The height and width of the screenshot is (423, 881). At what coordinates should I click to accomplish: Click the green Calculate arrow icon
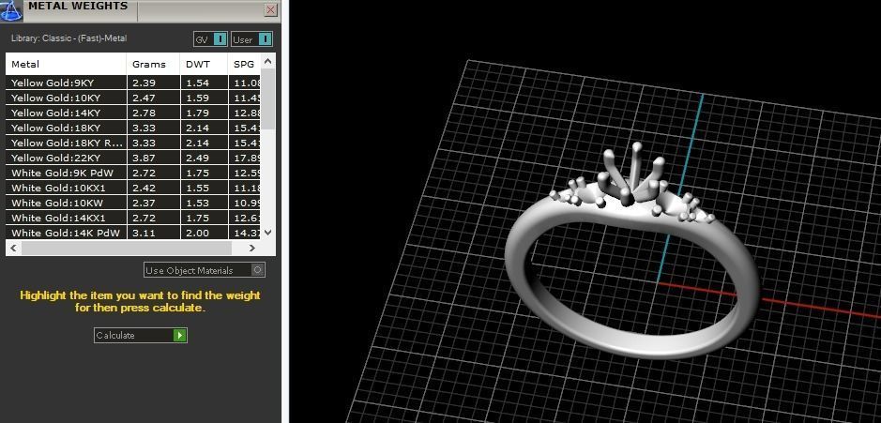click(179, 336)
